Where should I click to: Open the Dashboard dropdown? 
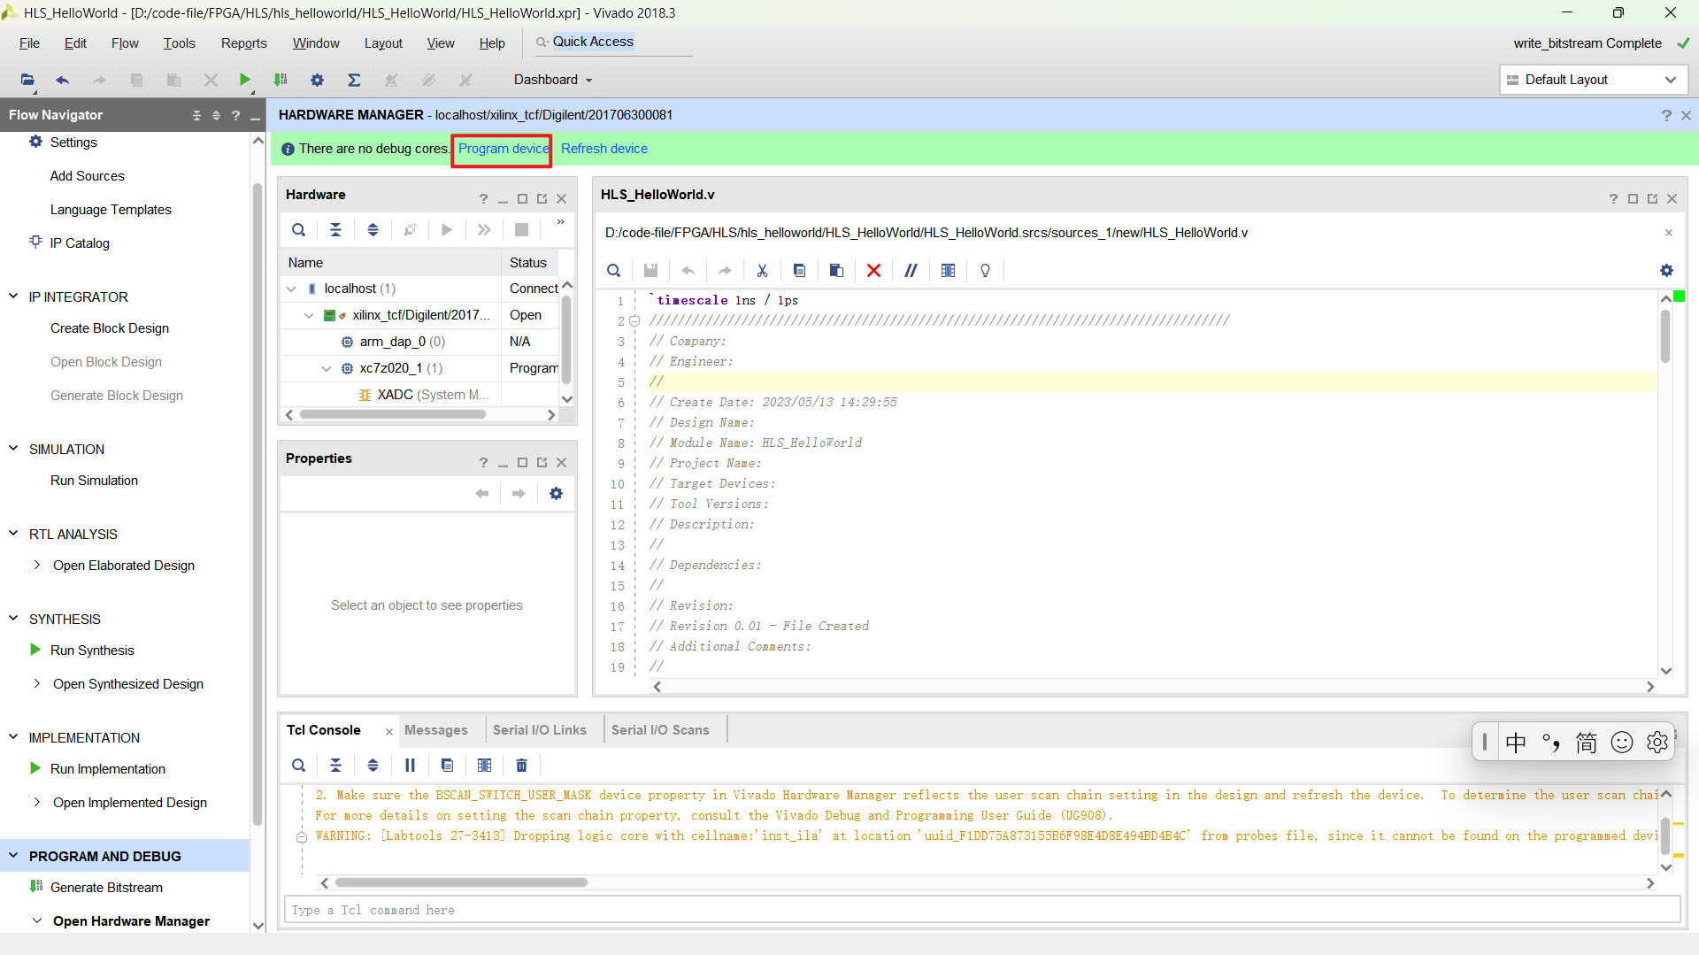point(553,80)
